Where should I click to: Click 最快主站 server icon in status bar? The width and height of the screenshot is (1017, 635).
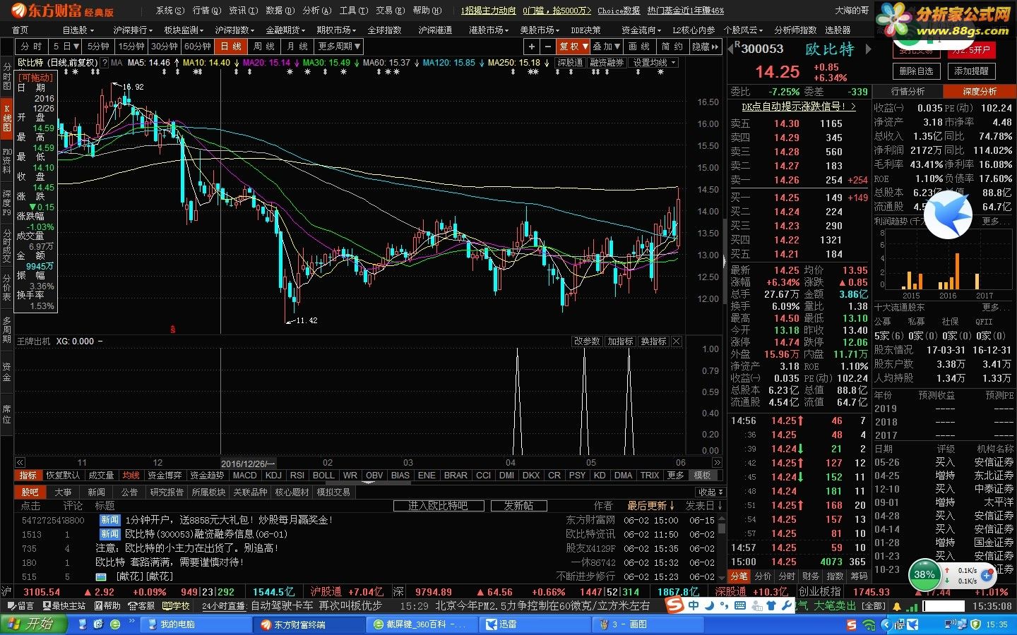[x=64, y=606]
